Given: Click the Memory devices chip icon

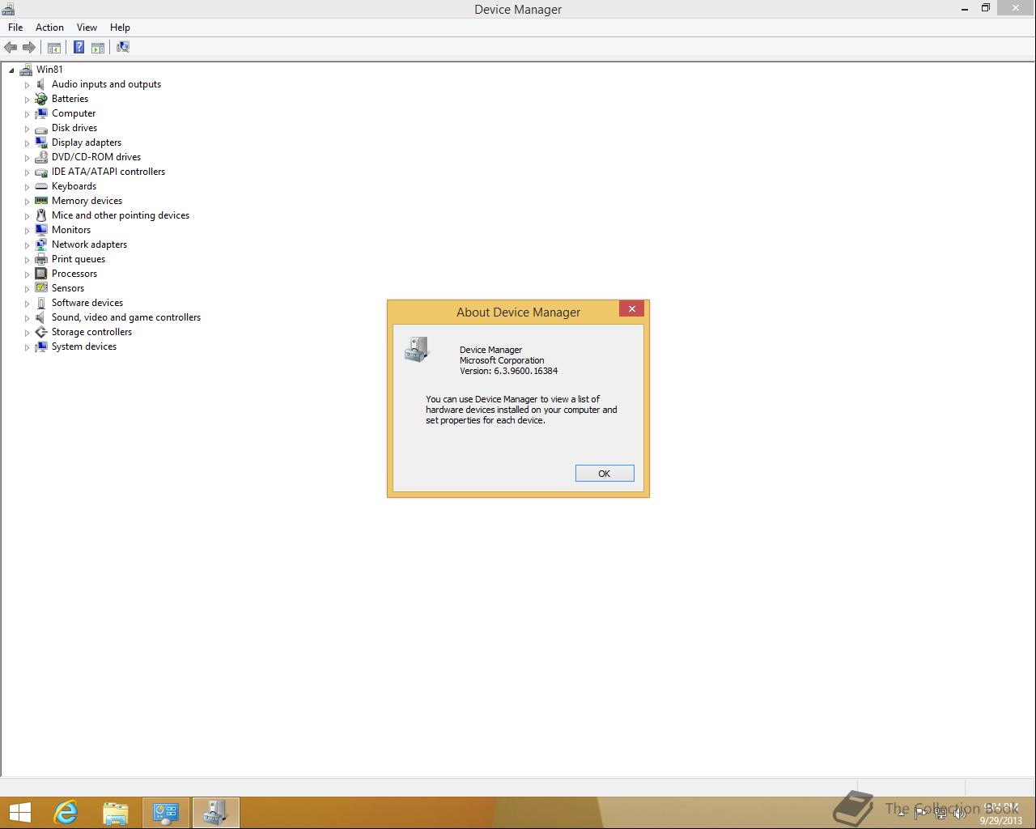Looking at the screenshot, I should (x=41, y=201).
